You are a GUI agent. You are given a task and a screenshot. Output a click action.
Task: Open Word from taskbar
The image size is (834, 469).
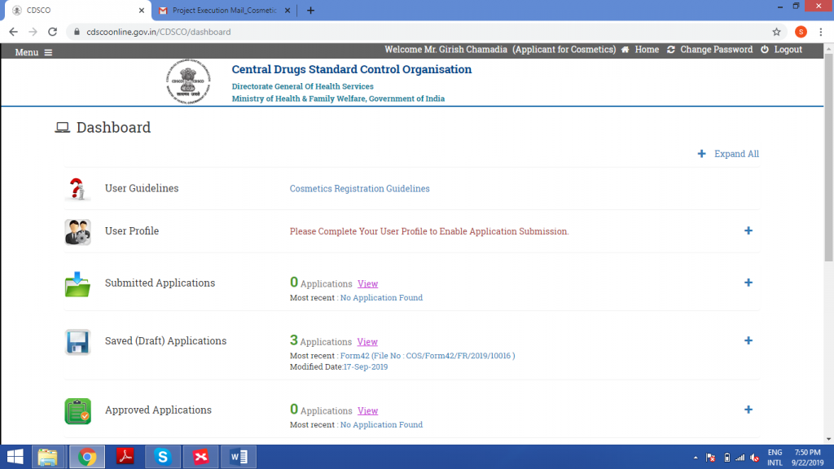pyautogui.click(x=239, y=457)
